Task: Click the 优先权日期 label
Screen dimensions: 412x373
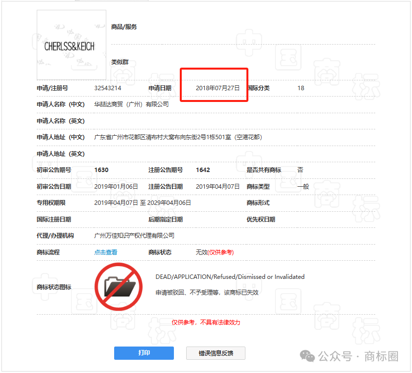Action: [261, 219]
